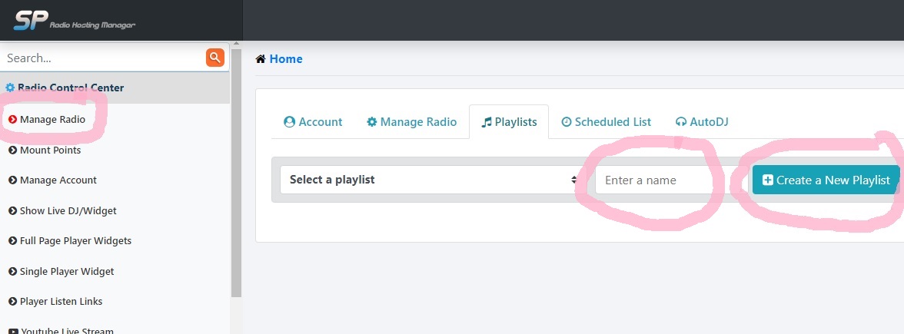Click the headphones icon on AutoDJ tab

point(681,122)
